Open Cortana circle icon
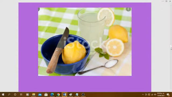This screenshot has width=172, height=97. coord(15,95)
